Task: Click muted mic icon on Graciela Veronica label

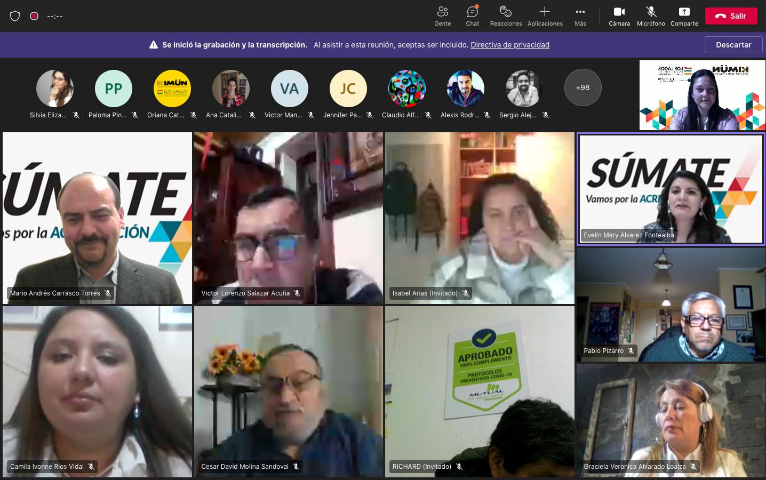Action: tap(693, 467)
